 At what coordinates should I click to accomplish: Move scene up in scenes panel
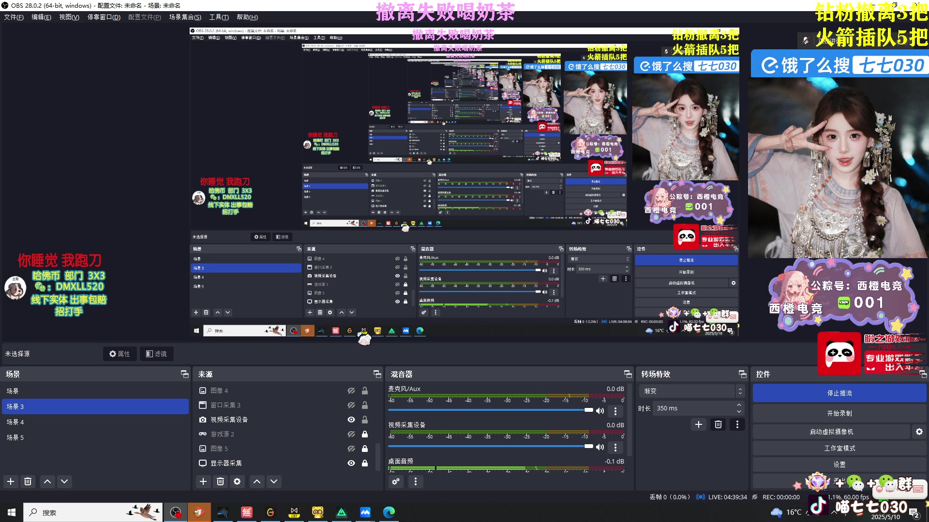pos(47,481)
